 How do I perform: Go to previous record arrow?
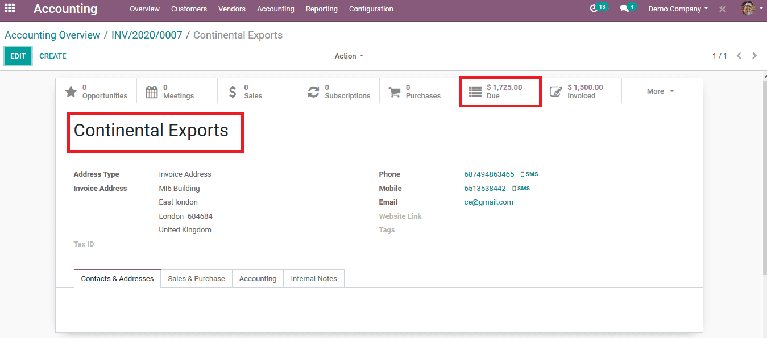[x=739, y=56]
